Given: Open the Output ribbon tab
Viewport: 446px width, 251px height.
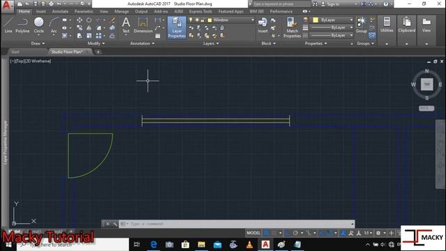Looking at the screenshot, I should pyautogui.click(x=141, y=11).
